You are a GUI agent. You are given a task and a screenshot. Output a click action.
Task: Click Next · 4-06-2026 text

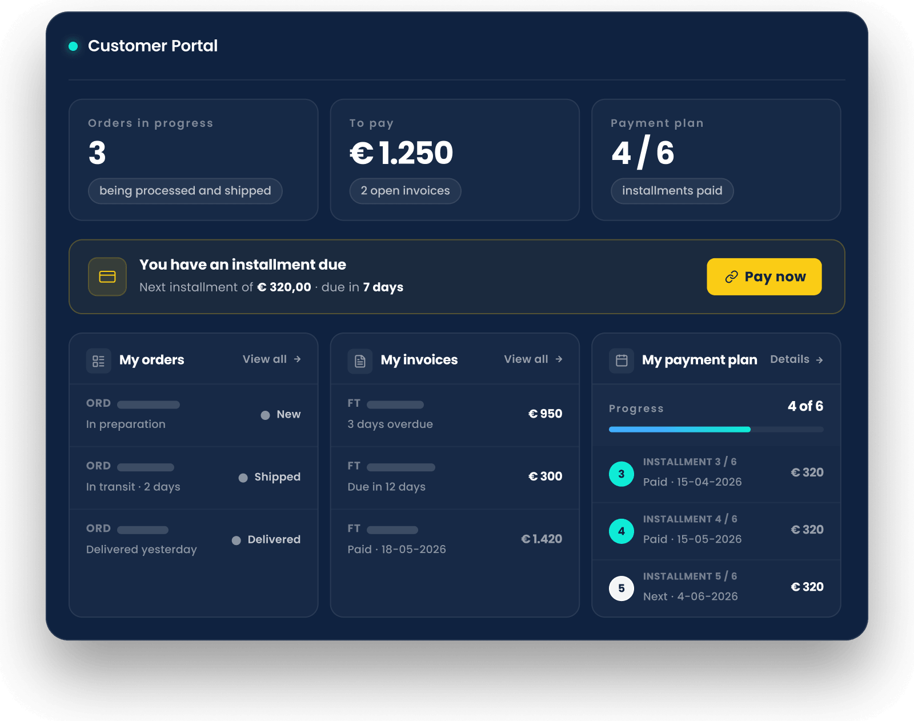pos(690,596)
